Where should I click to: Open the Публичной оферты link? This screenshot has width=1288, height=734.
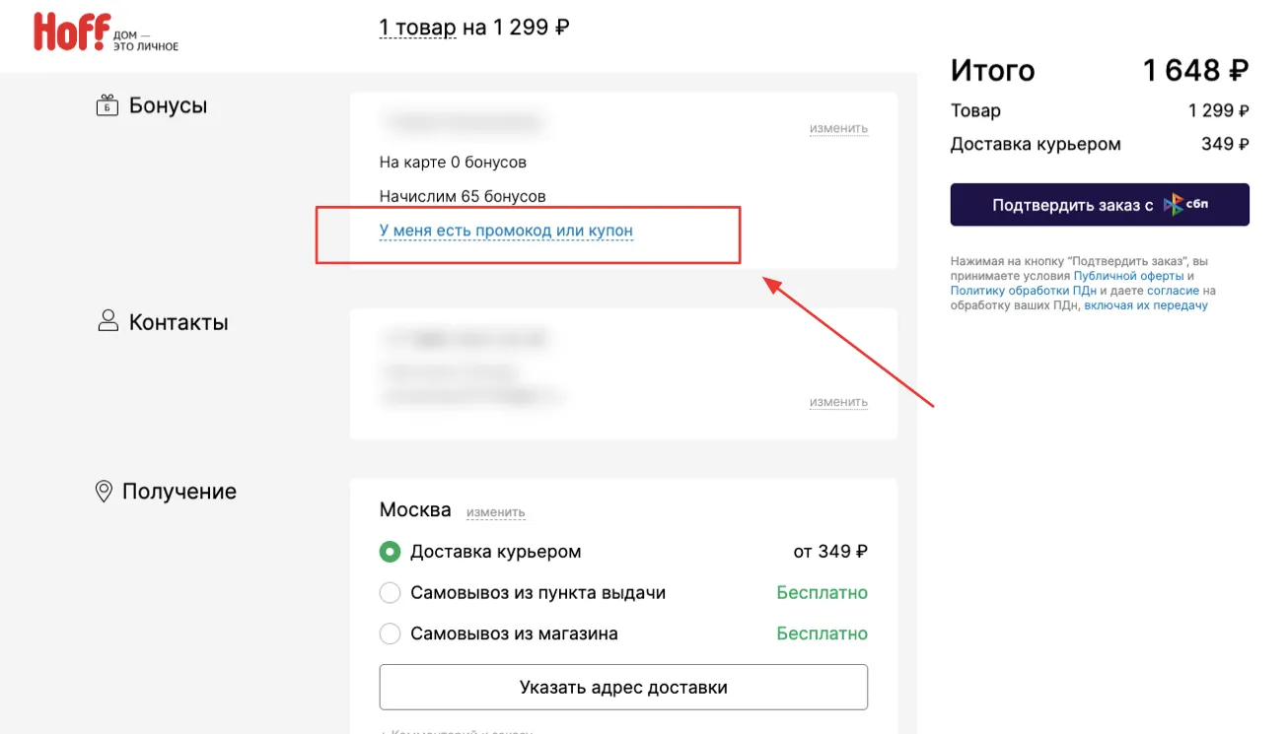point(1129,277)
